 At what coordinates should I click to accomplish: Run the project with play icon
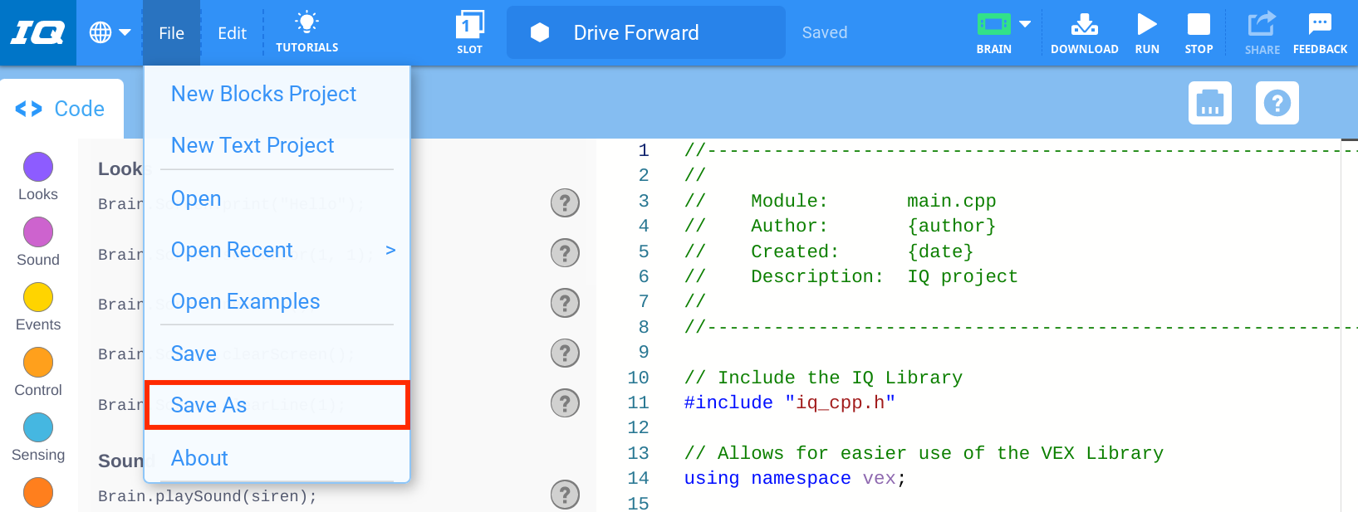coord(1146,25)
